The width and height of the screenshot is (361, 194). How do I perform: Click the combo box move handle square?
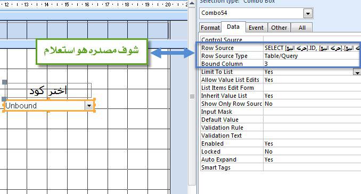4,99
